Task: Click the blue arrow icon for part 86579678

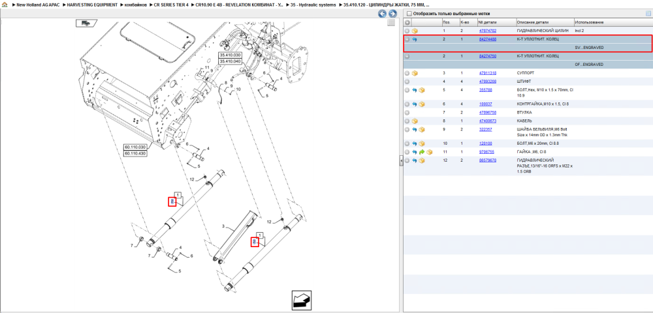Action: click(415, 160)
